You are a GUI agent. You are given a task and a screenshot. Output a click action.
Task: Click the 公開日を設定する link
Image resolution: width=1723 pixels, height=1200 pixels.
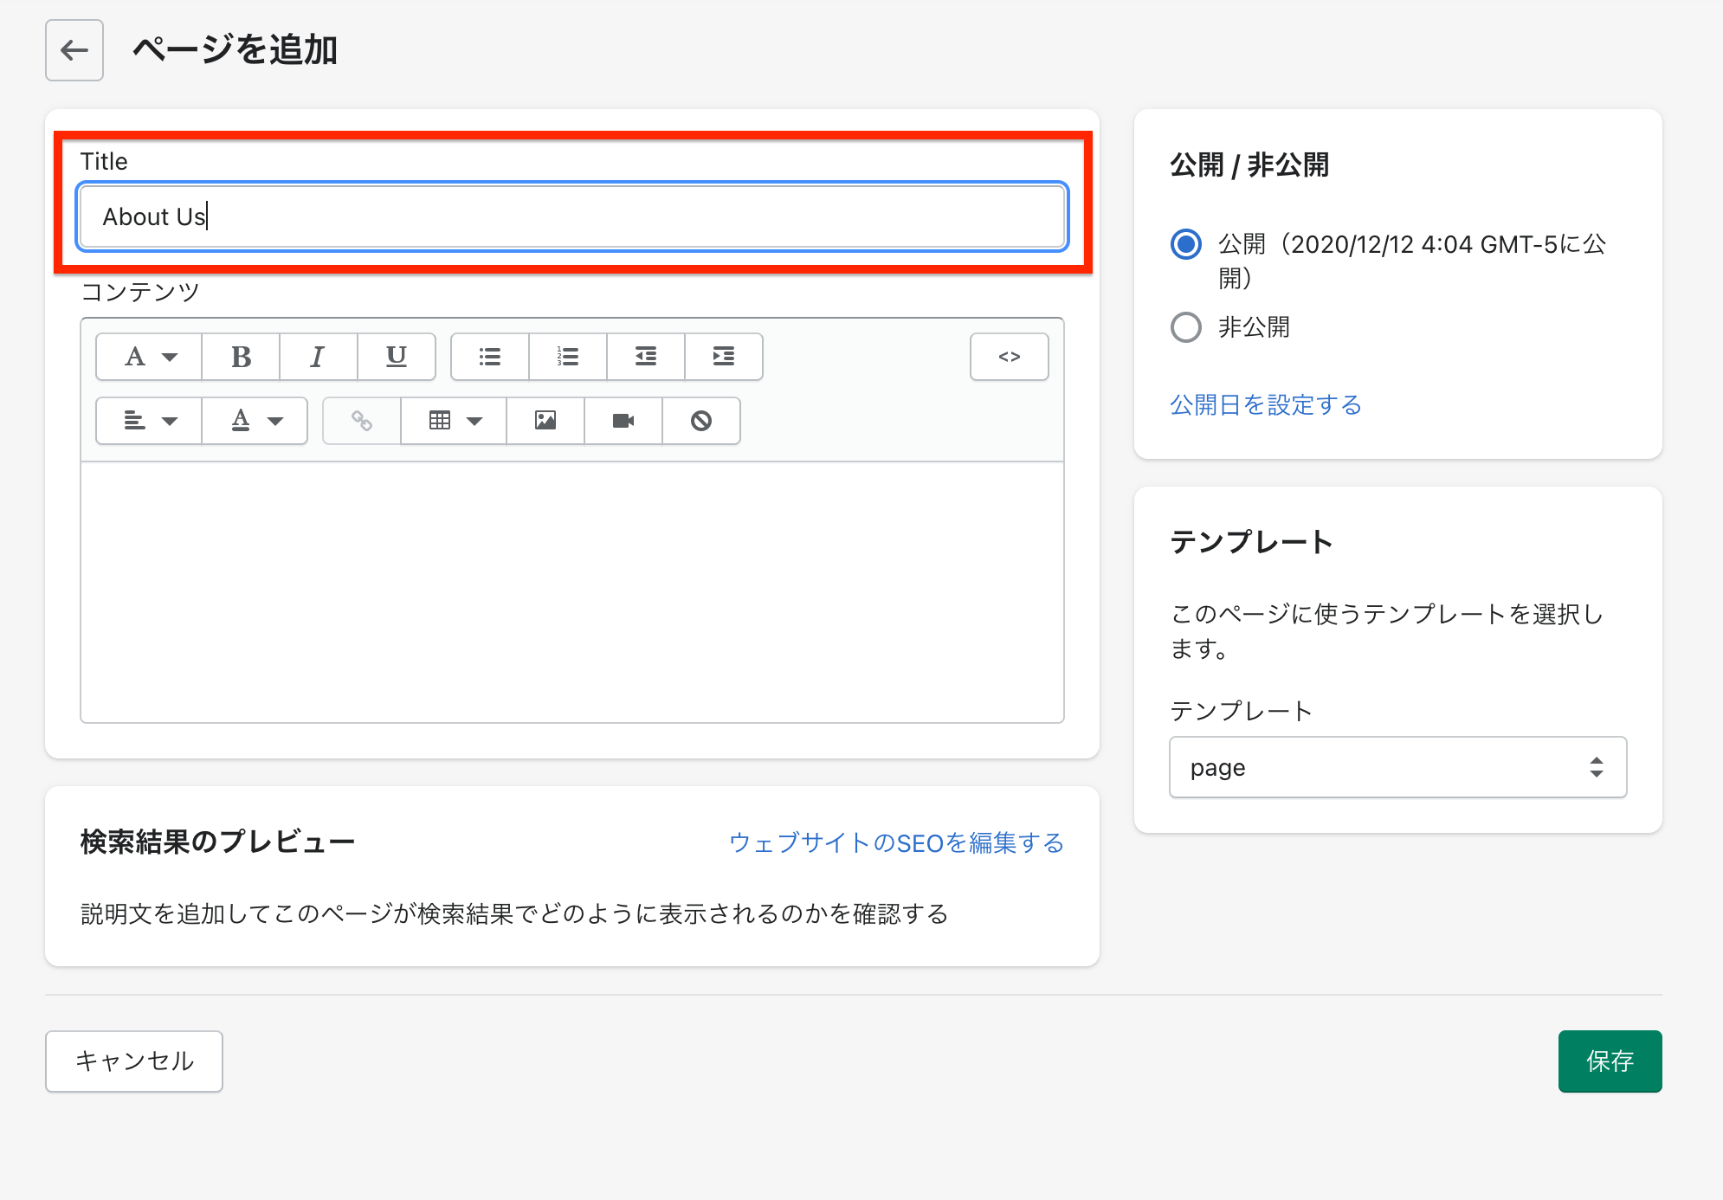coord(1265,404)
